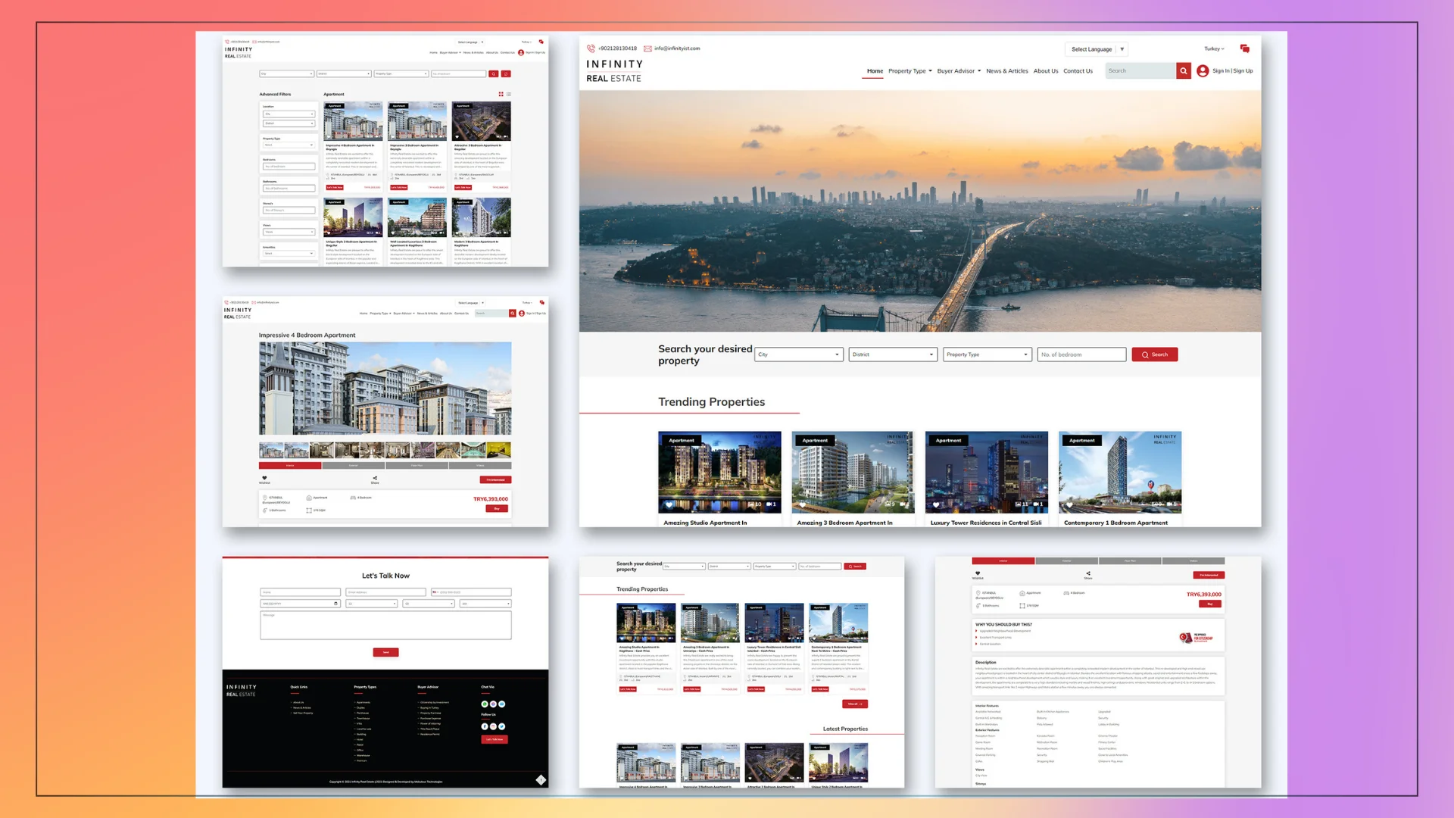Favorite the Amazing Studio Apartment with heart icon
The image size is (1454, 818).
tap(669, 504)
